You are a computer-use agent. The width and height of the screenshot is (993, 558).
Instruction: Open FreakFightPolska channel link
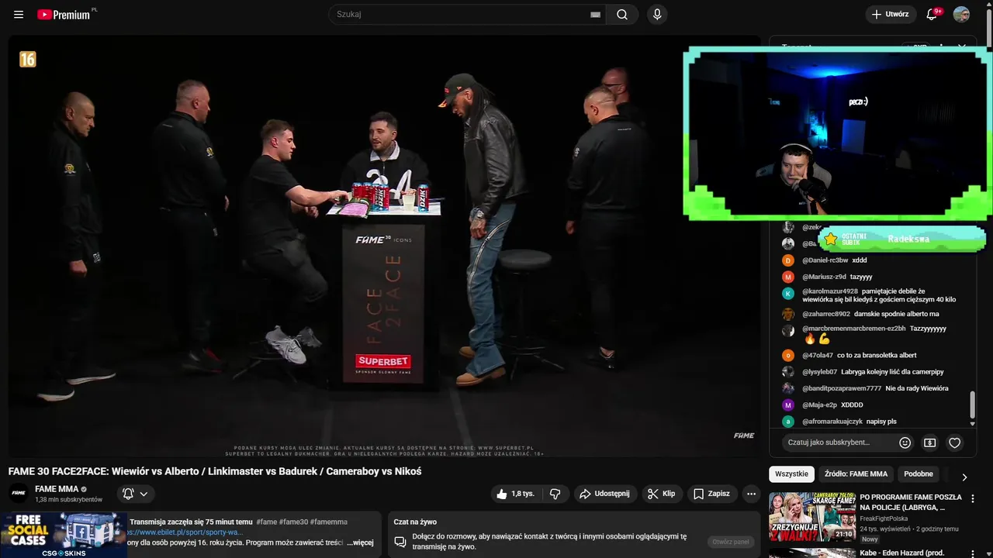coord(884,518)
